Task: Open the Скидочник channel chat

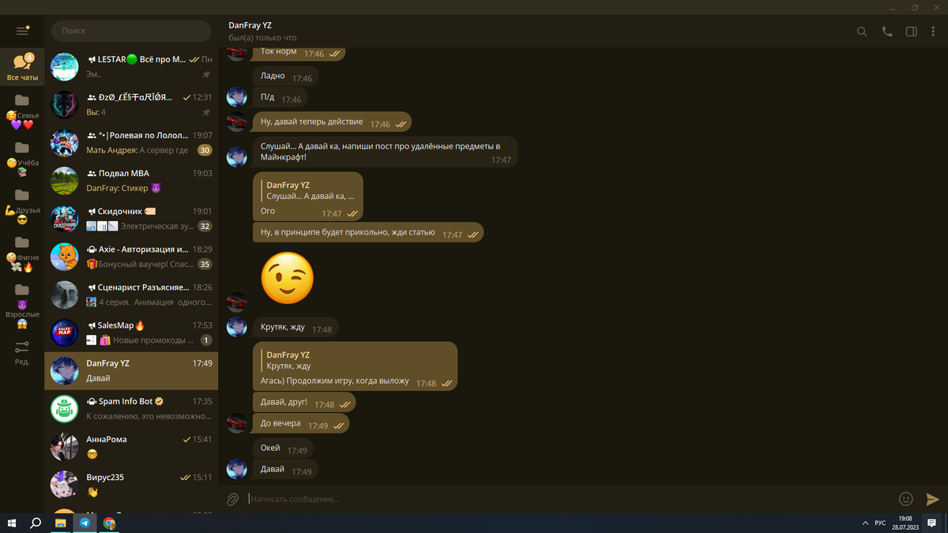Action: [x=131, y=218]
